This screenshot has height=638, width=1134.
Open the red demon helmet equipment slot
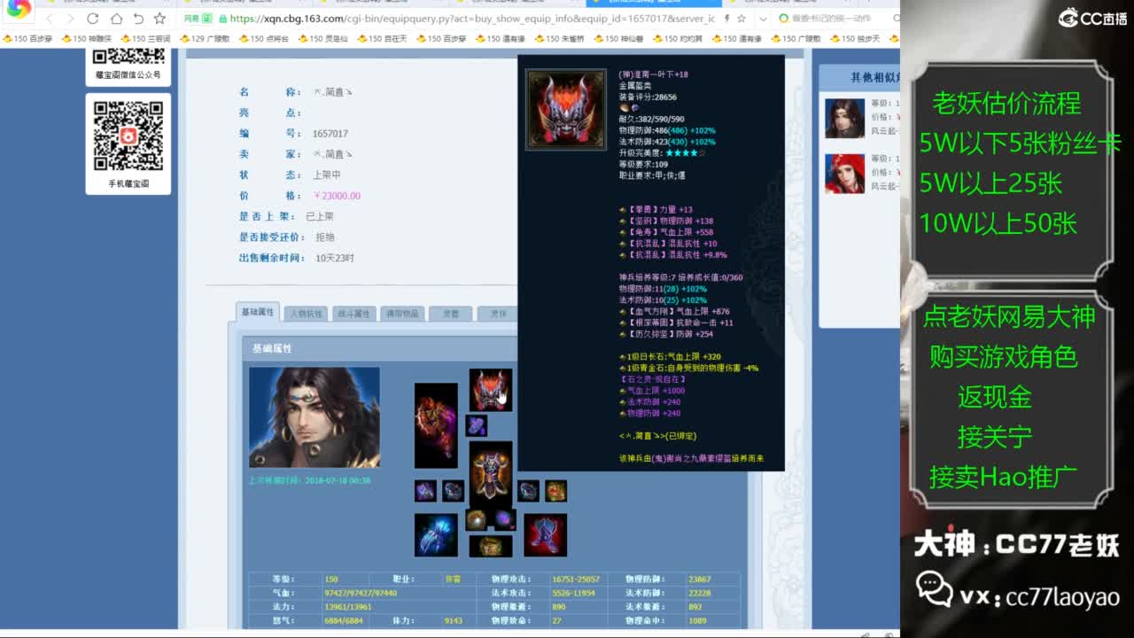tap(490, 390)
